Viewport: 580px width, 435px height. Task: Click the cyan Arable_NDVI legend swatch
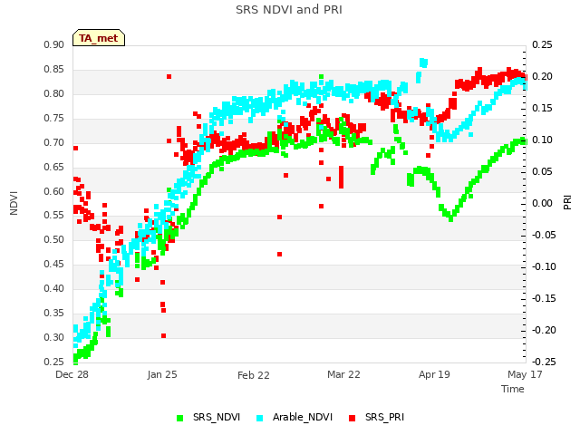coord(260,418)
